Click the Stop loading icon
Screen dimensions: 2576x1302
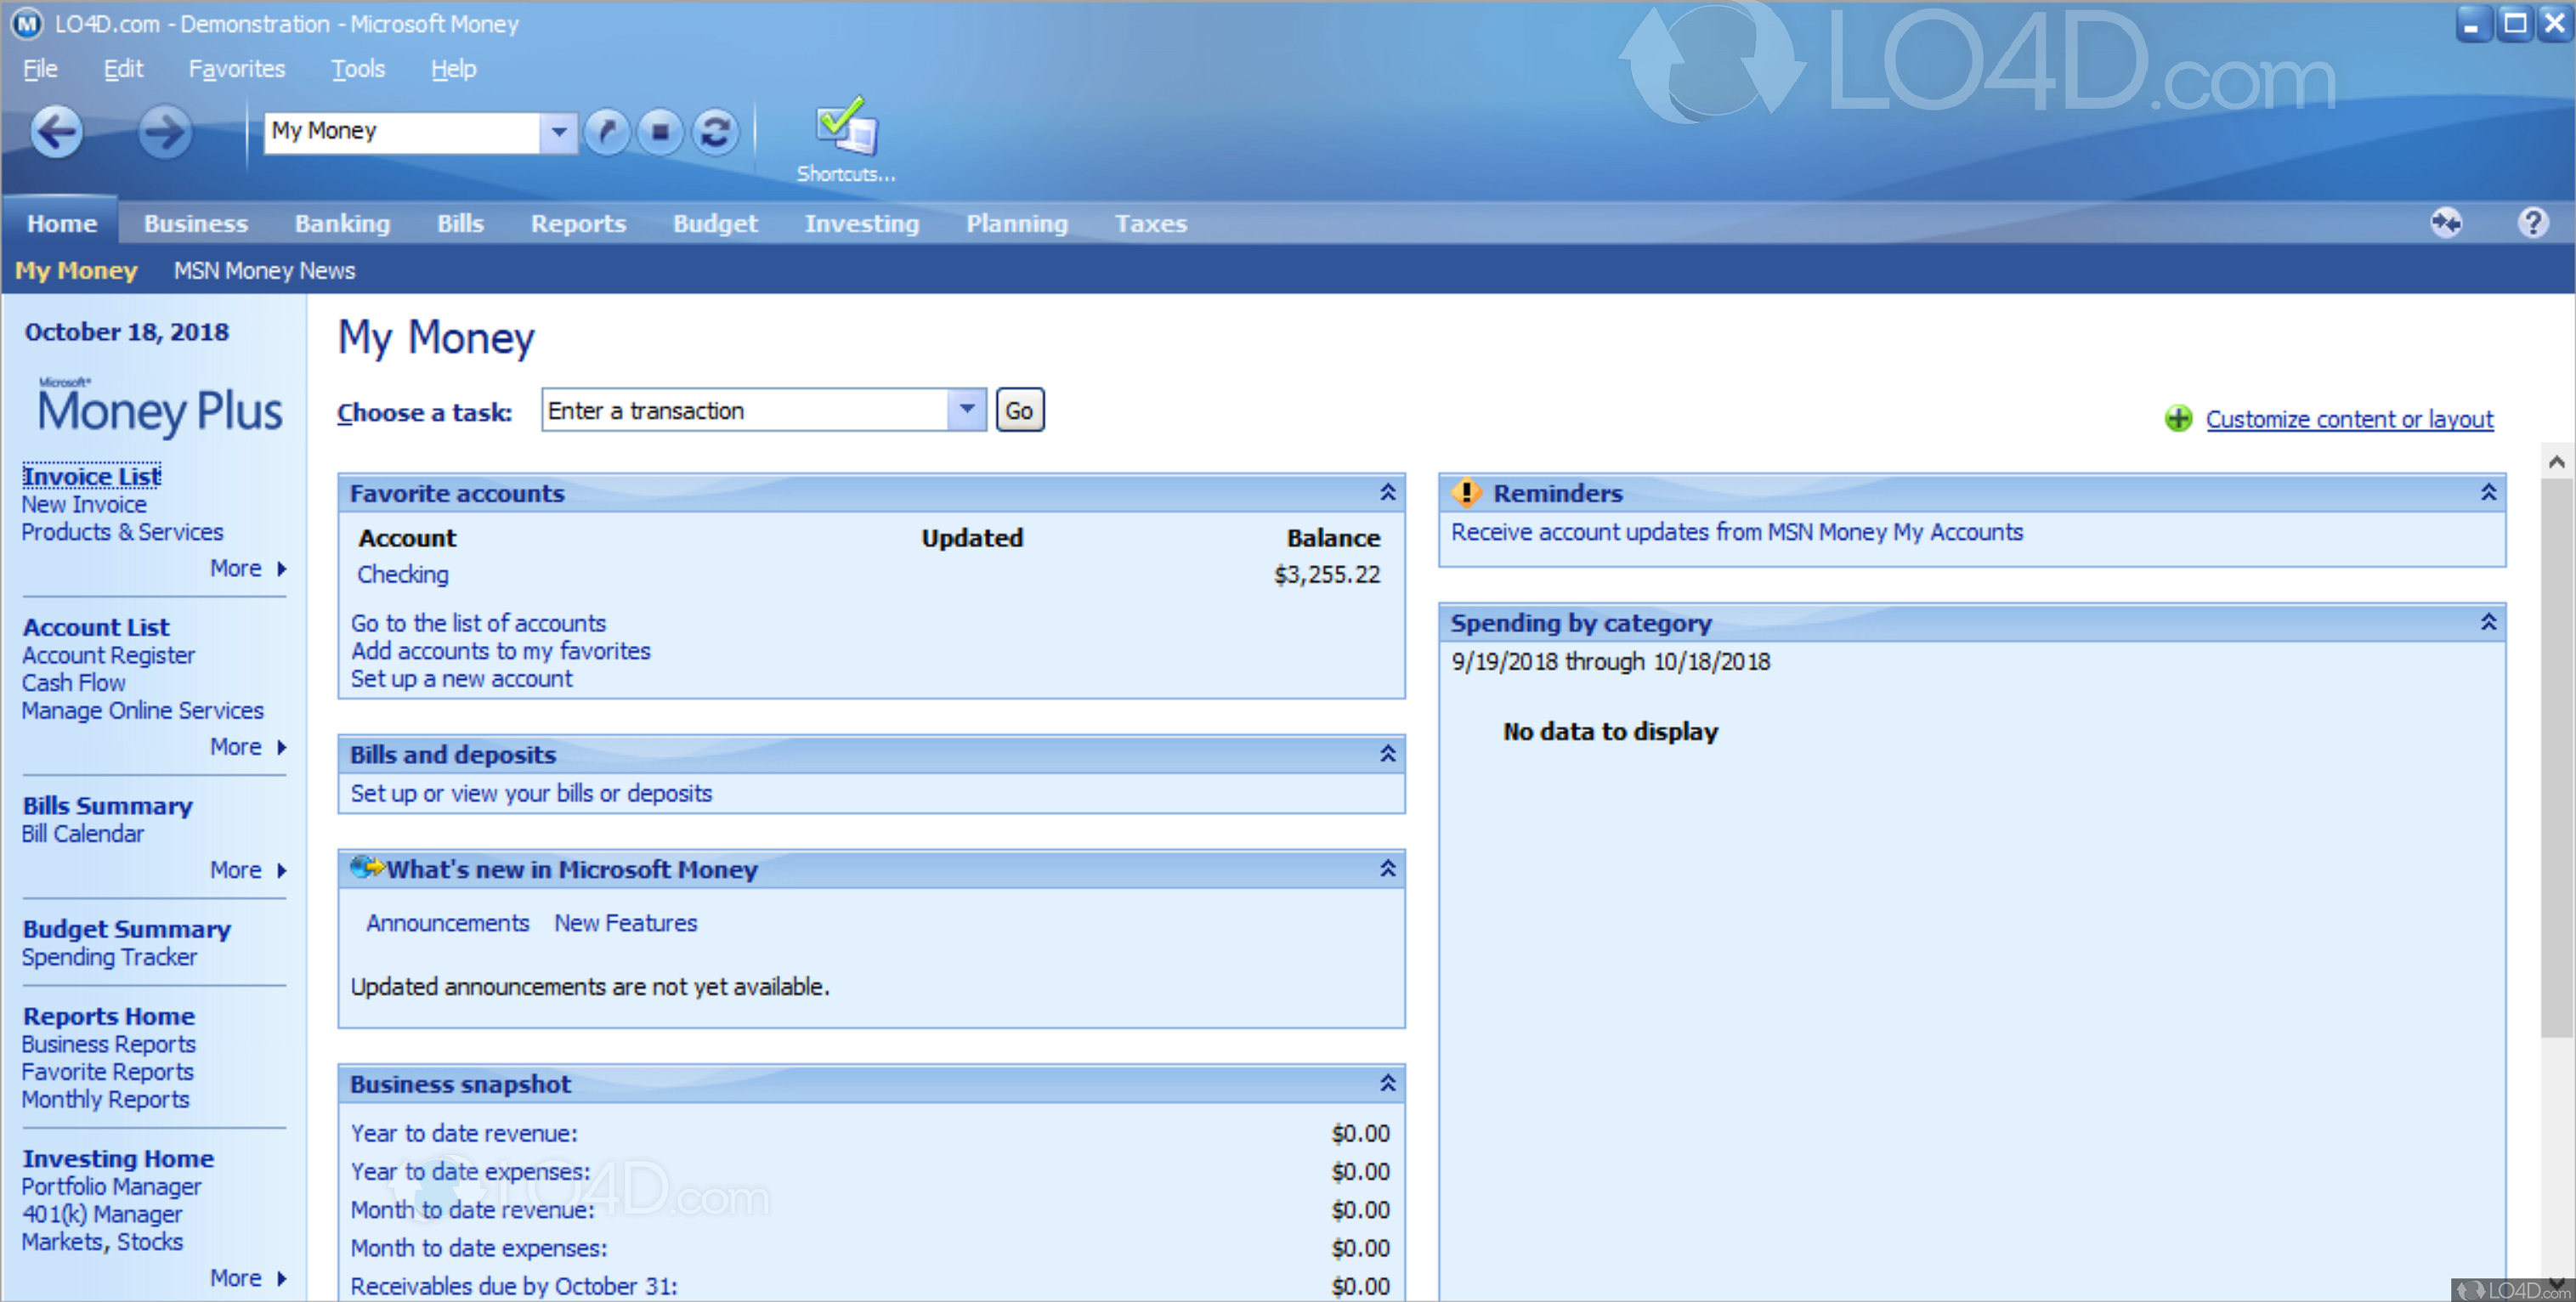pos(660,131)
